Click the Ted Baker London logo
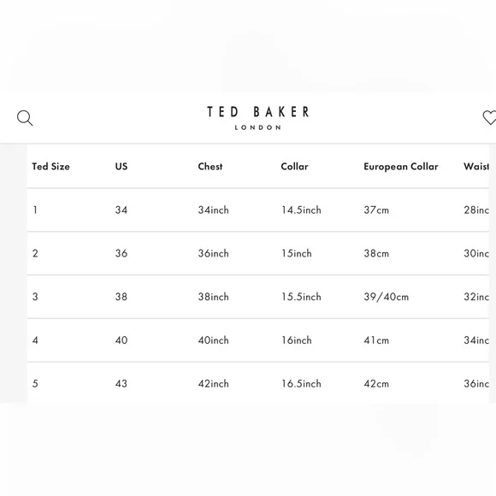This screenshot has height=496, width=496. [x=257, y=118]
